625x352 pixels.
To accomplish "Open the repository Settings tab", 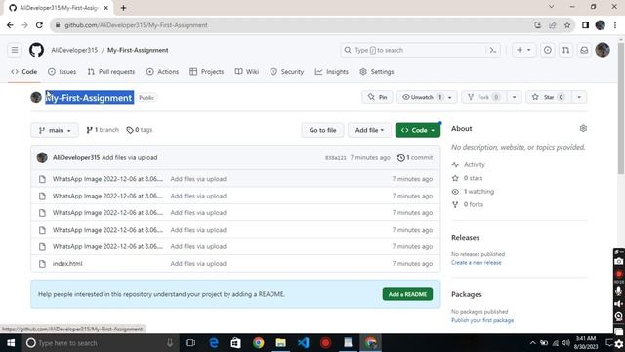I will click(377, 72).
